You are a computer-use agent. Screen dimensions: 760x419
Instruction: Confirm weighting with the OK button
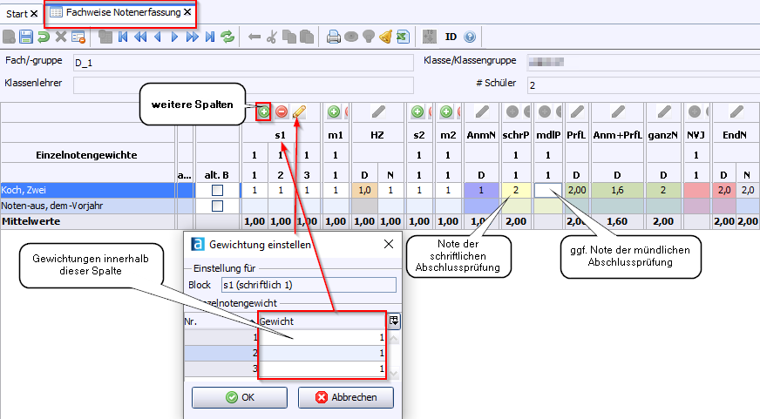coord(240,397)
